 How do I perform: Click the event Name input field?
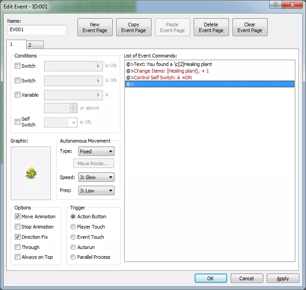coord(37,30)
